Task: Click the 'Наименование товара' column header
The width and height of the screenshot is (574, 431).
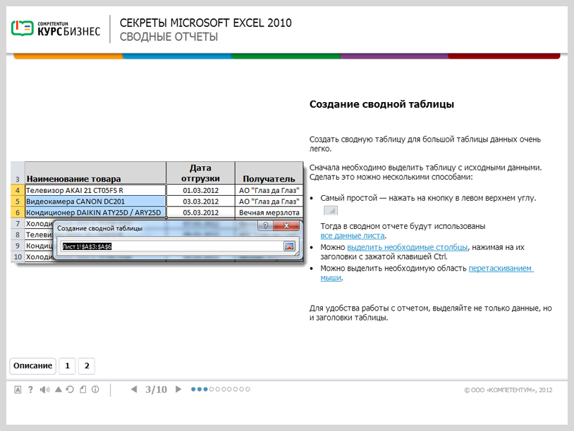Action: (x=95, y=173)
